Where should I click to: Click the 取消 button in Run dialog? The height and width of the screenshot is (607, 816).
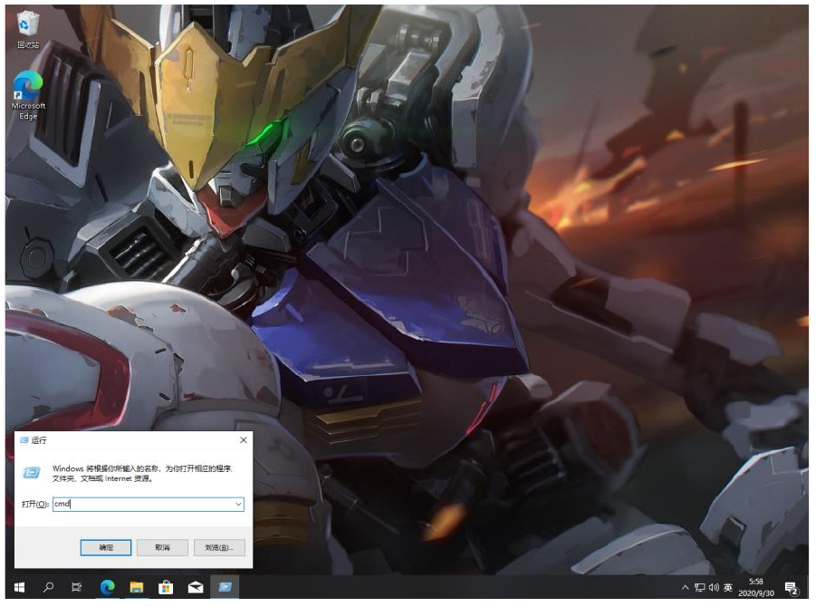click(162, 548)
